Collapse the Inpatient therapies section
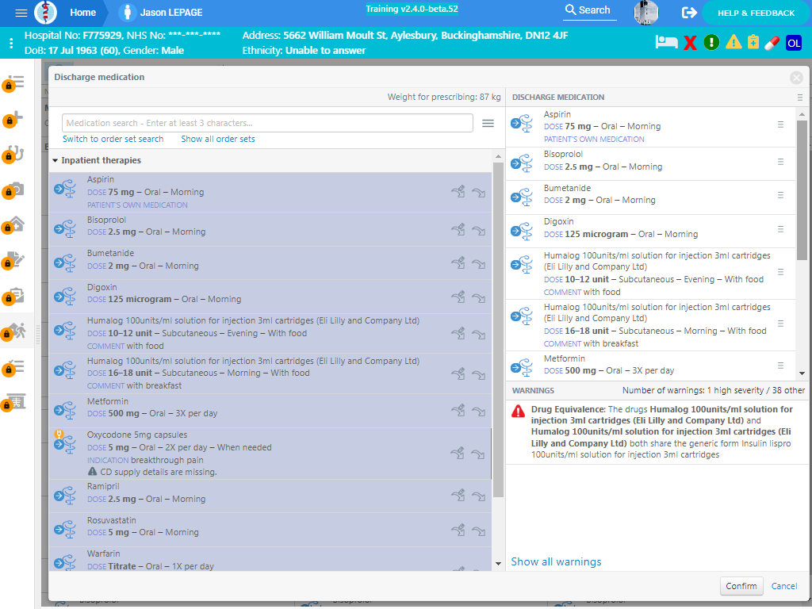Image resolution: width=812 pixels, height=609 pixels. [x=56, y=160]
